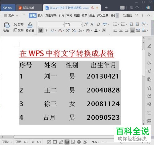Expand the Paste options arrow
Screen dimensions: 154x145
(10, 30)
